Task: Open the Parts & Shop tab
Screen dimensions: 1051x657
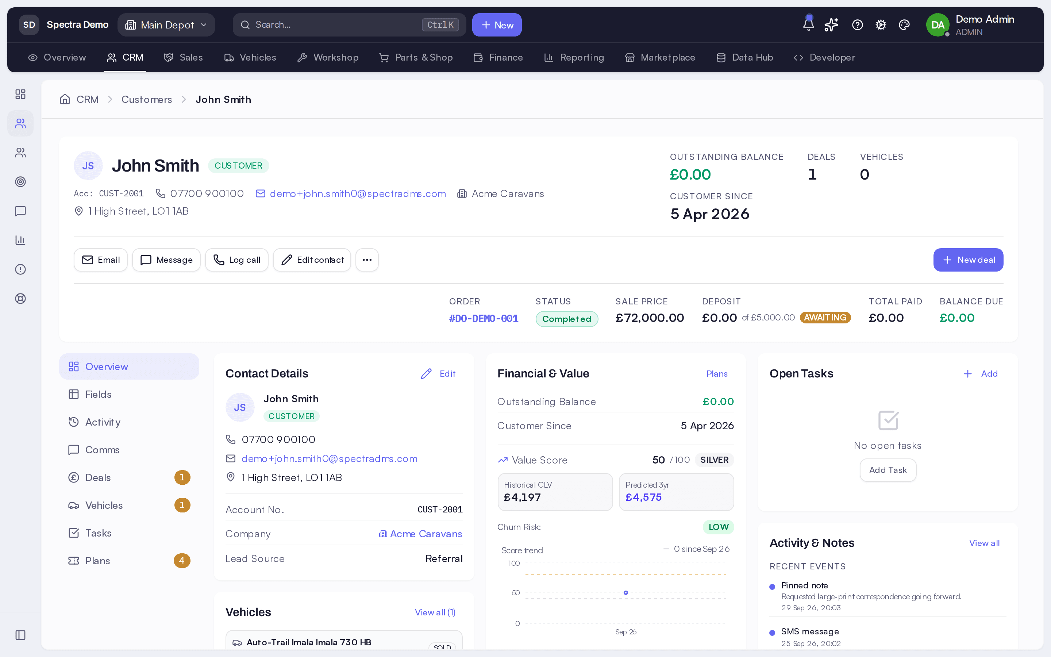Action: coord(416,57)
